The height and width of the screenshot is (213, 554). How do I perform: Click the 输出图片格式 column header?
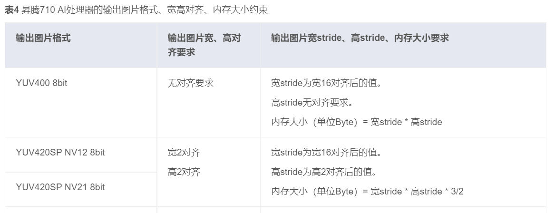[x=43, y=38]
